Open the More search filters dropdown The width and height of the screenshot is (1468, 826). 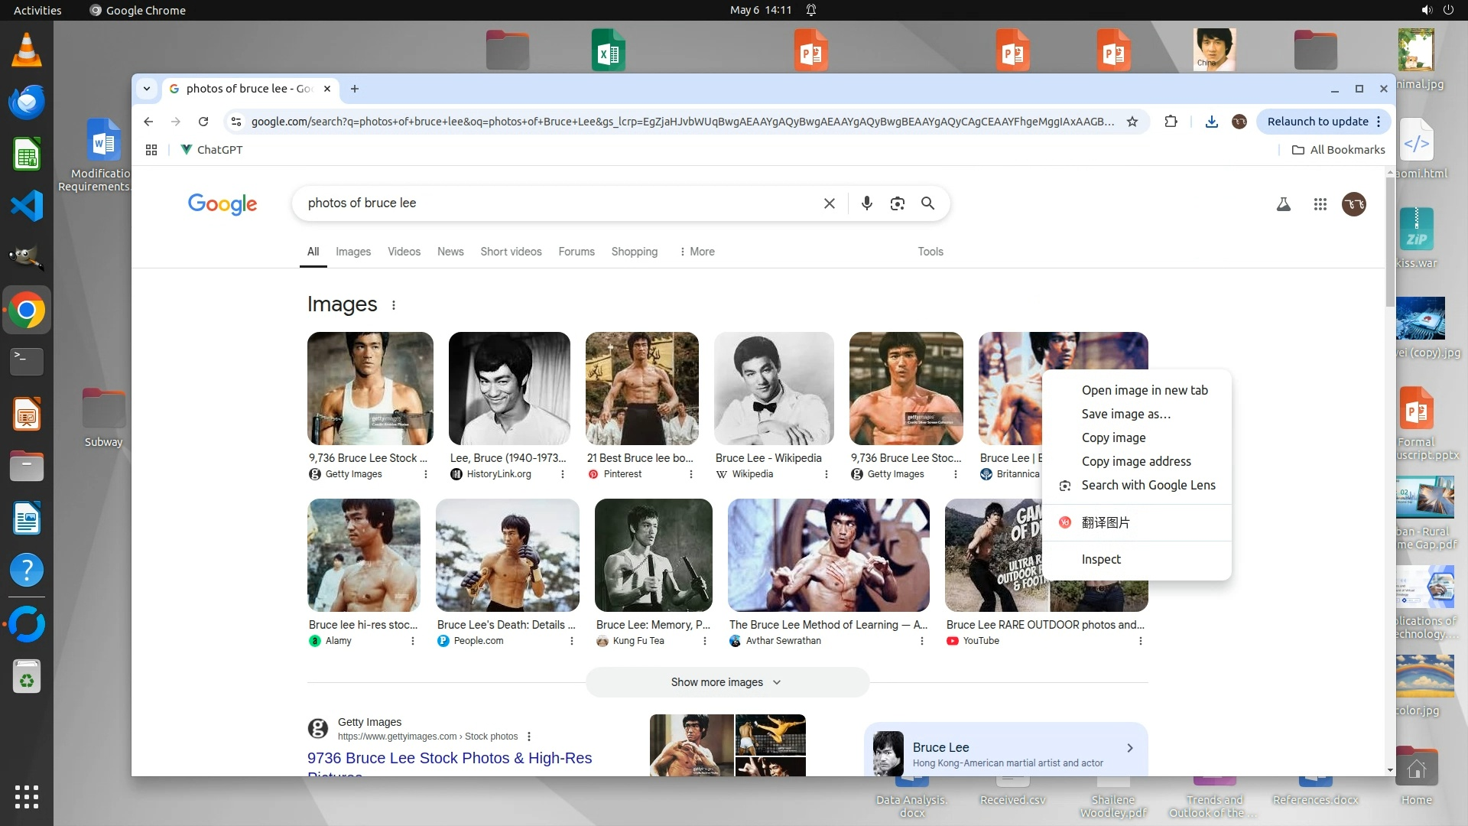pyautogui.click(x=697, y=252)
